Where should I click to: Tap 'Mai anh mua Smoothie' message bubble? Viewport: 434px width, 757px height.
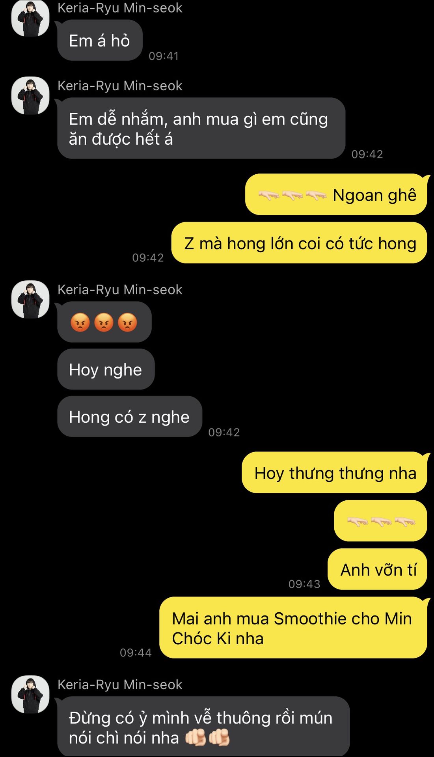click(293, 628)
